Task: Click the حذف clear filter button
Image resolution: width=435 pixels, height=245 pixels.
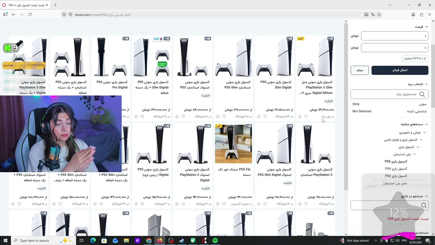Action: (x=360, y=70)
